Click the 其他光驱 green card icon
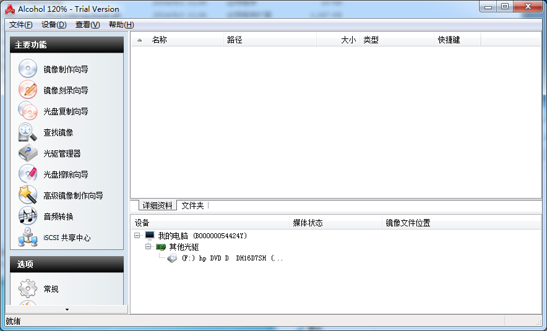Viewport: 547px width, 331px height. point(161,247)
